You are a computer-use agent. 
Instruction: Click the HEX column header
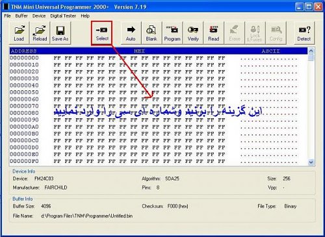(x=139, y=51)
